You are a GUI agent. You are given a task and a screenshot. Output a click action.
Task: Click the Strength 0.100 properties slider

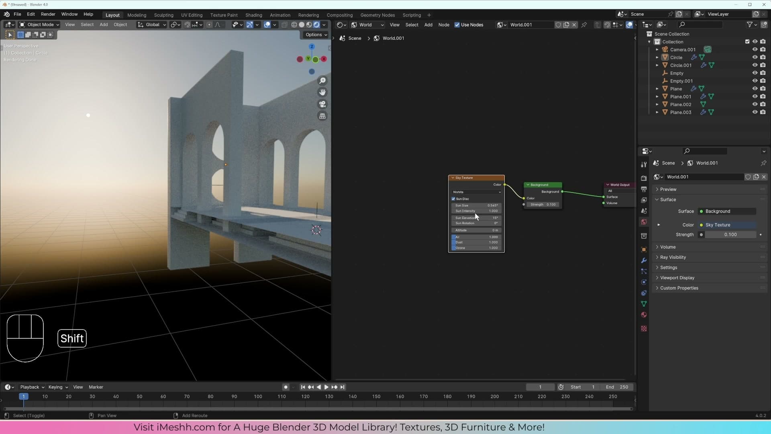tap(730, 235)
